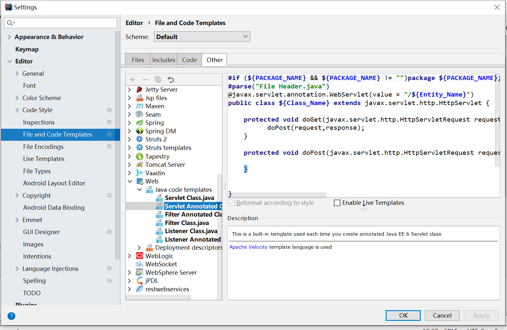The image size is (507, 330).
Task: Expand the Color Scheme node
Action: coord(17,98)
